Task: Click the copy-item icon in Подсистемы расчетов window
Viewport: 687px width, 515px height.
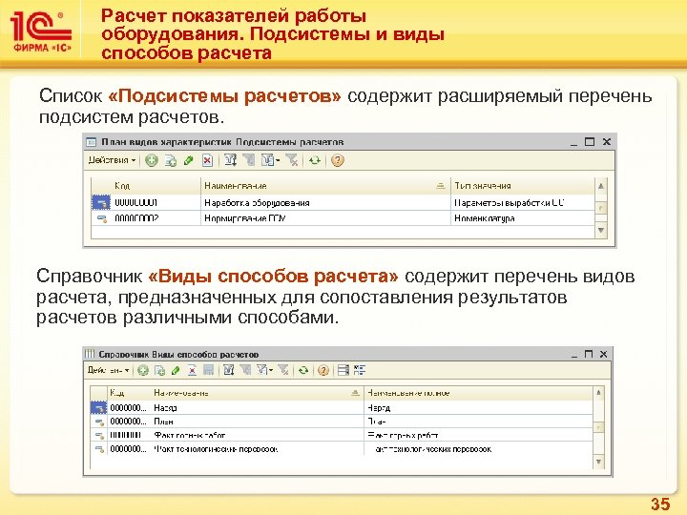Action: point(171,161)
